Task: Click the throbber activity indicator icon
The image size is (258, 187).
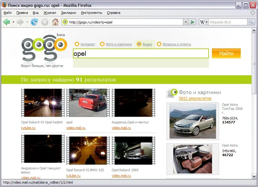Action: (x=252, y=13)
